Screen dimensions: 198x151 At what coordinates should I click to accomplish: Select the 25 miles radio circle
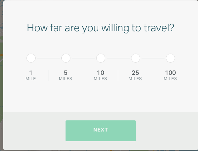tap(136, 58)
